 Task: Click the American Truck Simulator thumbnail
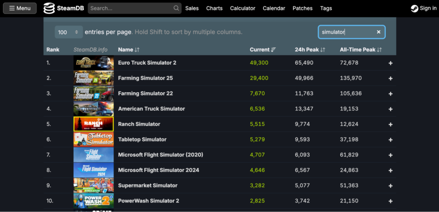93,109
